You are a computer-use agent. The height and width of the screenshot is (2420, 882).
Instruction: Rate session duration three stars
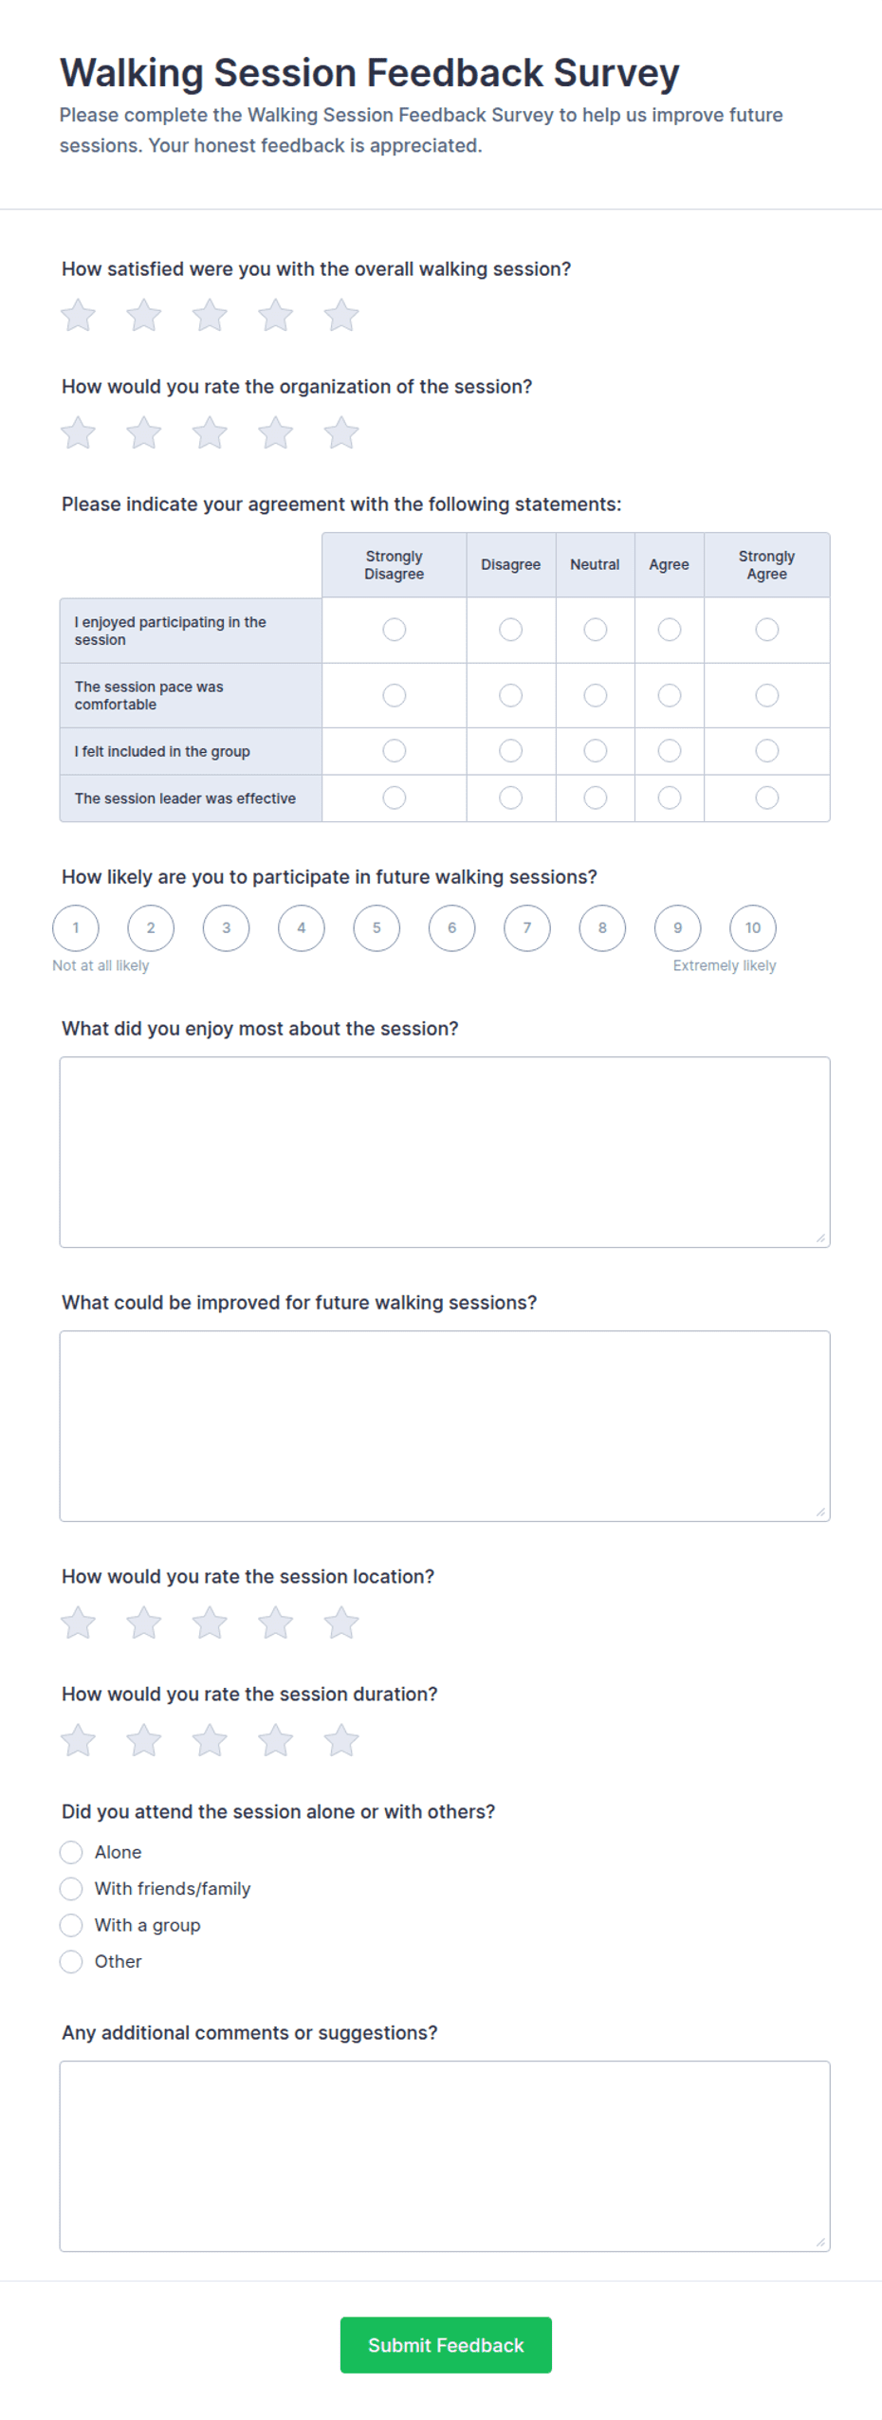click(x=210, y=1739)
